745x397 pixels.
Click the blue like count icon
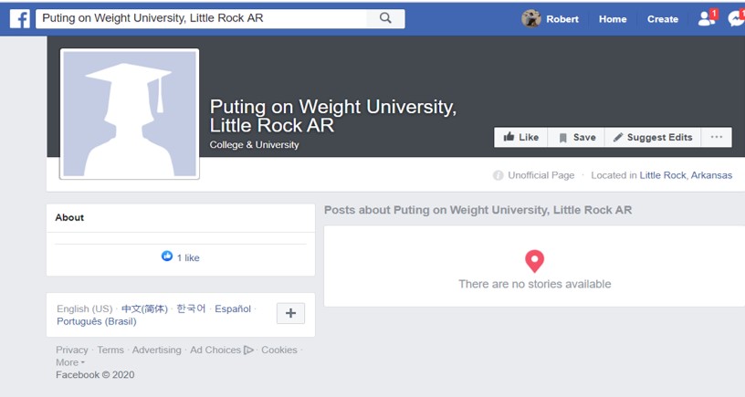pyautogui.click(x=167, y=257)
